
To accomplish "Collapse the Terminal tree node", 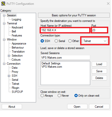I will (x=4, y=23).
